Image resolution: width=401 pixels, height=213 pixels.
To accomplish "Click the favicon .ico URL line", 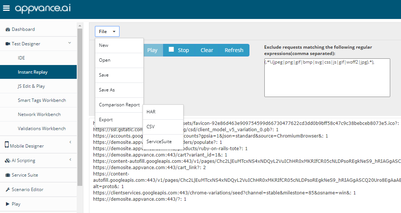I will coord(292,123).
